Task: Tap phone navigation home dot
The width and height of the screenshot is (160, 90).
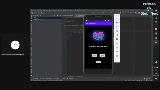Action: pos(98,67)
